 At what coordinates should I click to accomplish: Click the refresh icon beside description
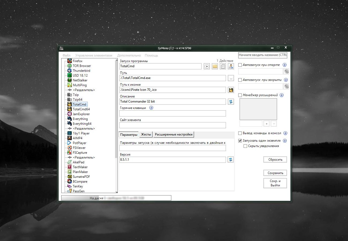pos(231,102)
